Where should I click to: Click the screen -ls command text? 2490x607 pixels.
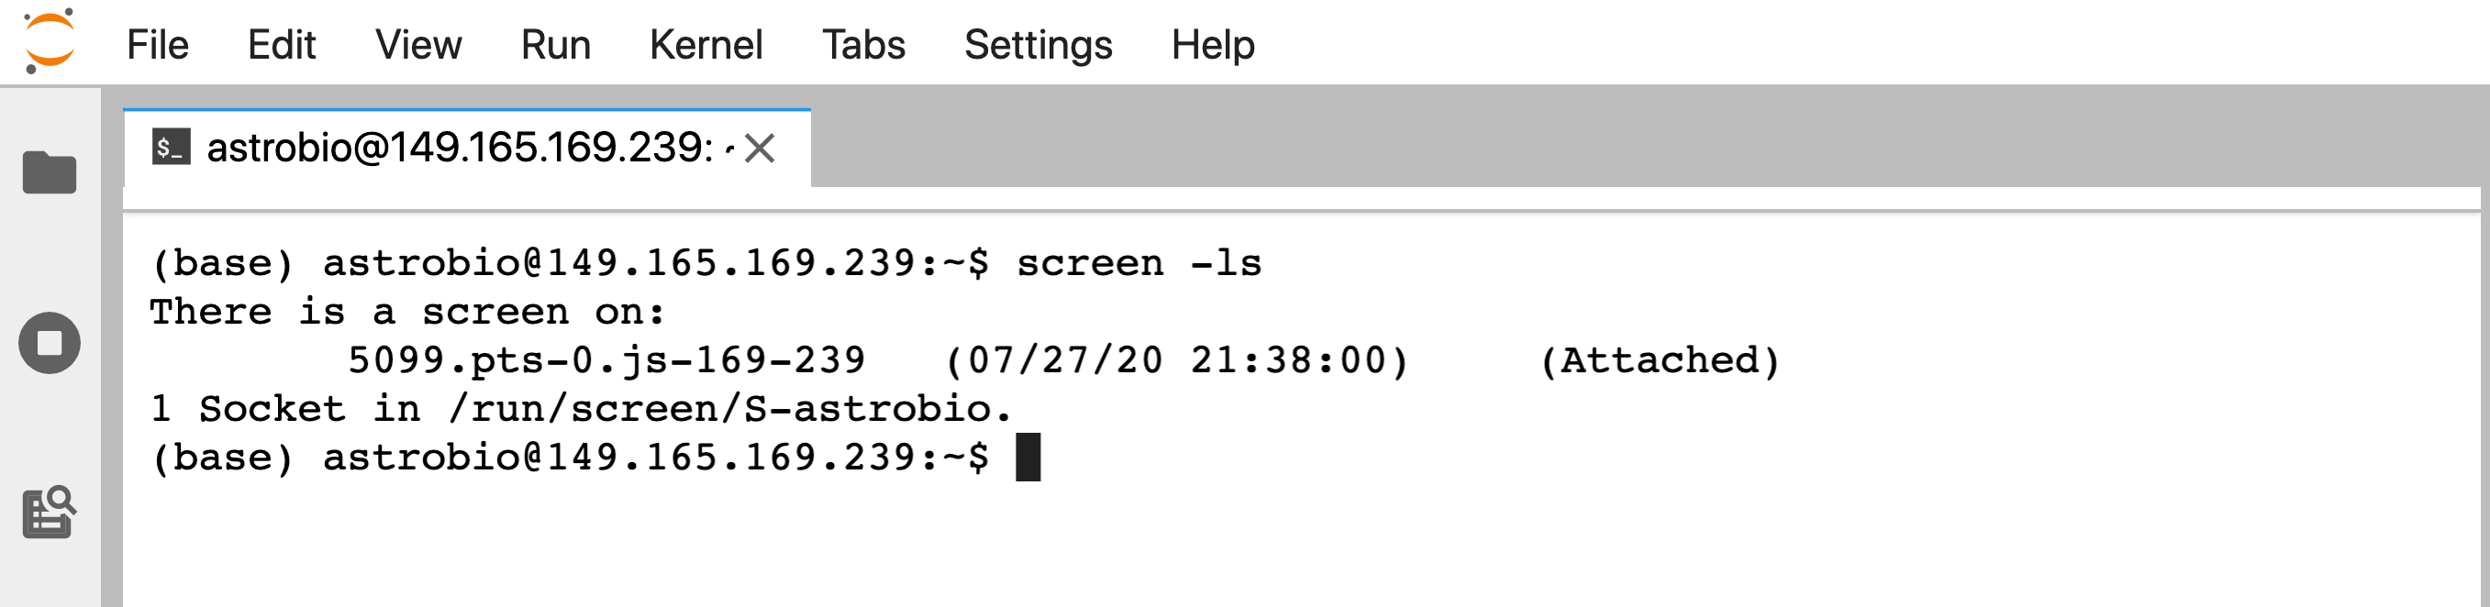[x=1139, y=263]
